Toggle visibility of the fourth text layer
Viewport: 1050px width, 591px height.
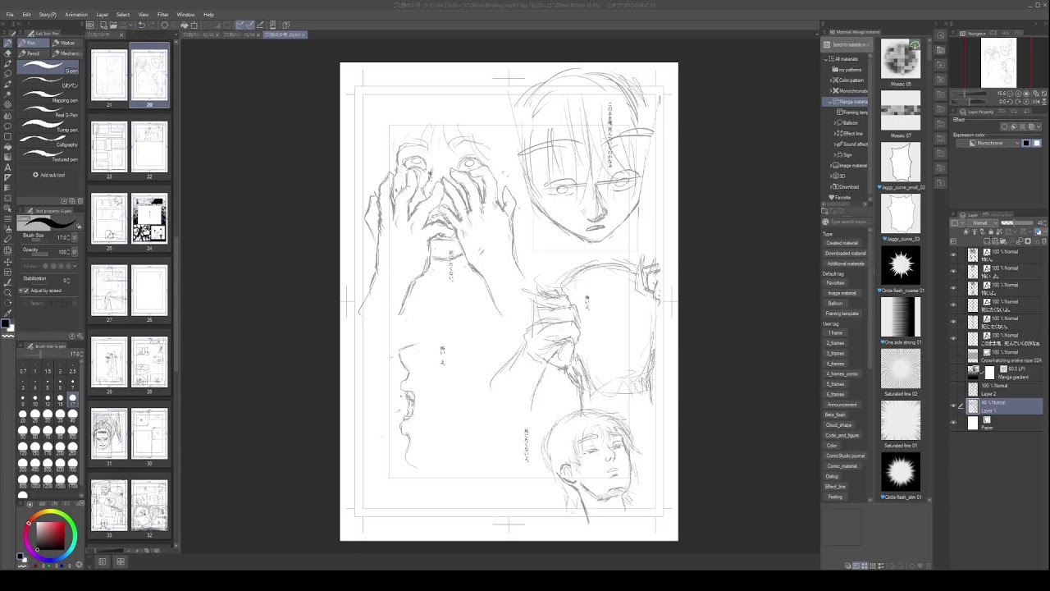(953, 305)
